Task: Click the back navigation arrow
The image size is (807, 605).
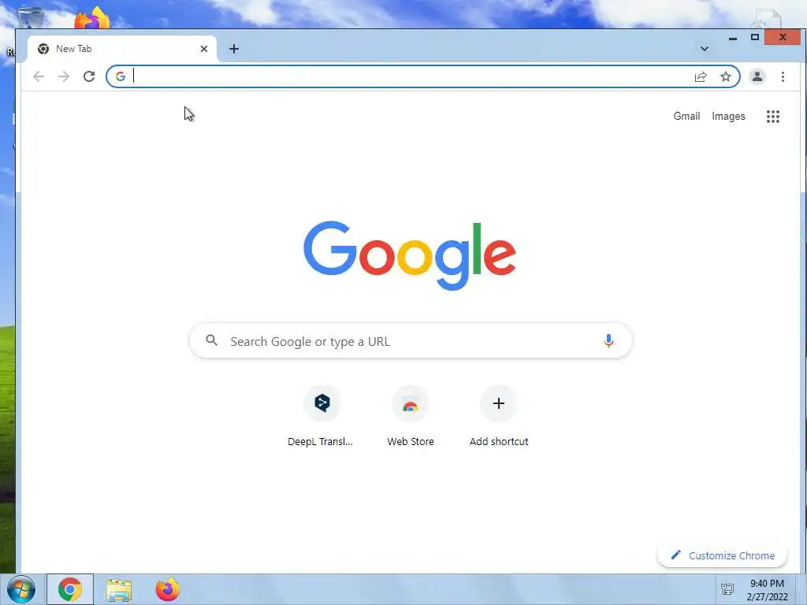Action: pos(39,76)
